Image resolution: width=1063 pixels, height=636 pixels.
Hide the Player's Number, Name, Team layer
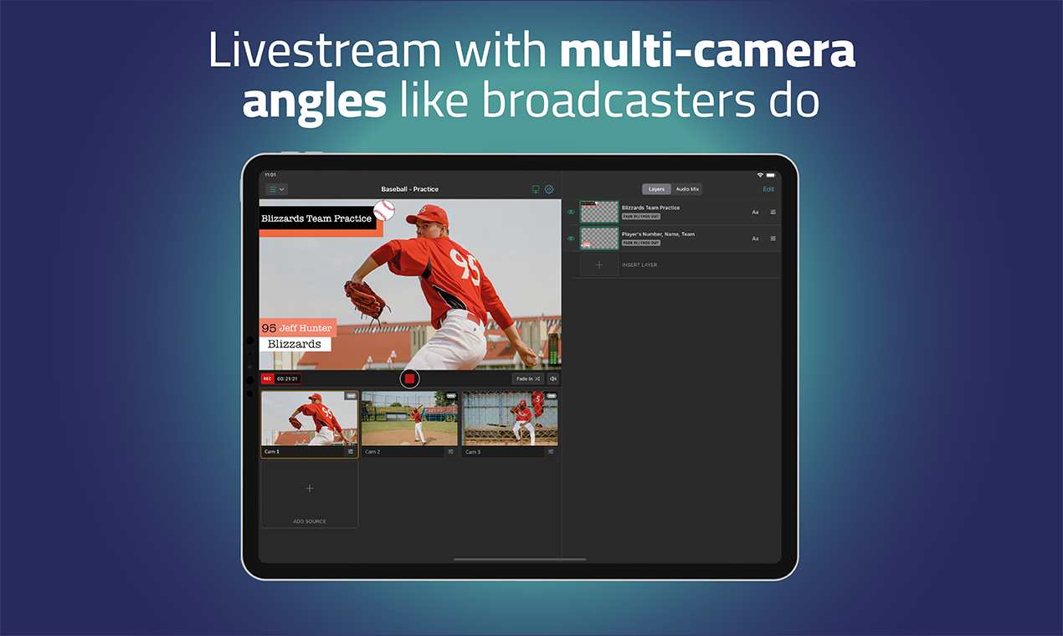[571, 238]
